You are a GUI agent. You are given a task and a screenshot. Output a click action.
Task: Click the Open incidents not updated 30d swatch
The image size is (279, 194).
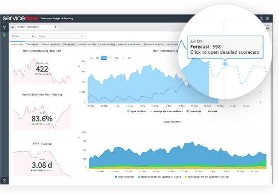(x=186, y=177)
